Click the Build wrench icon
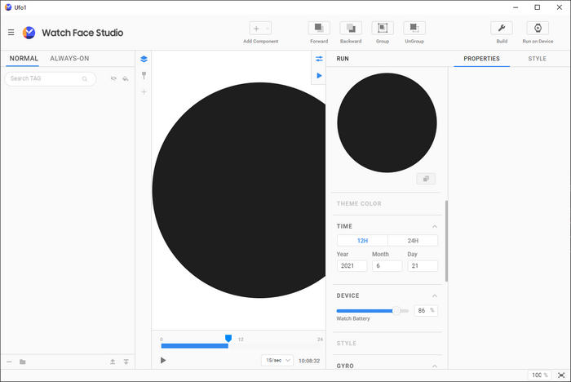Image resolution: width=571 pixels, height=382 pixels. [x=502, y=29]
